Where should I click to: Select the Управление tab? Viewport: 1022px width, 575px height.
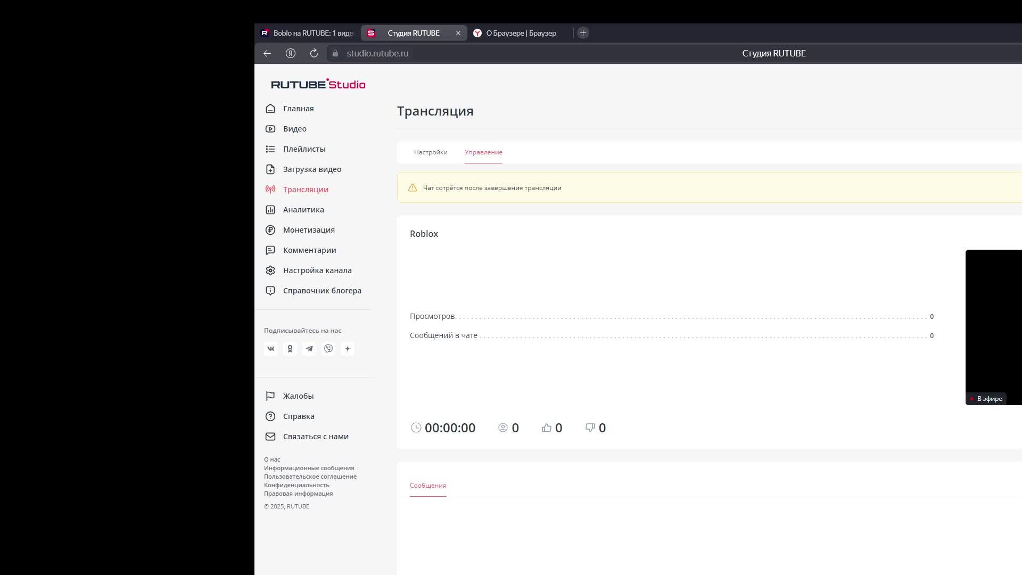coord(483,152)
